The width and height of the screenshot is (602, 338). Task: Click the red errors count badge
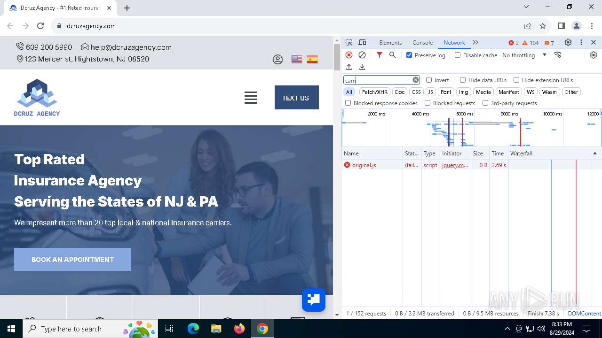click(514, 43)
